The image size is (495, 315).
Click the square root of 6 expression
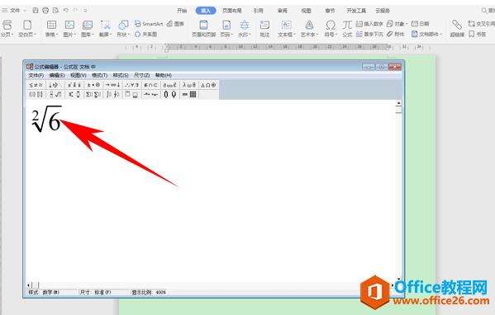(x=47, y=119)
